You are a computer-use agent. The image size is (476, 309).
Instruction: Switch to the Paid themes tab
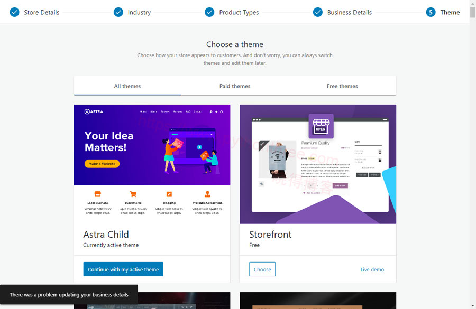click(x=235, y=86)
